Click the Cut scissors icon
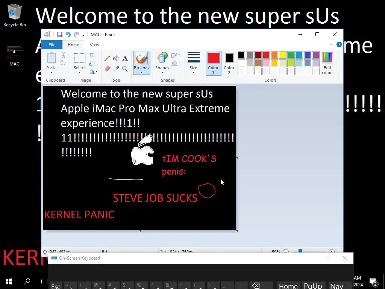This screenshot has height=289, width=385. click(63, 55)
